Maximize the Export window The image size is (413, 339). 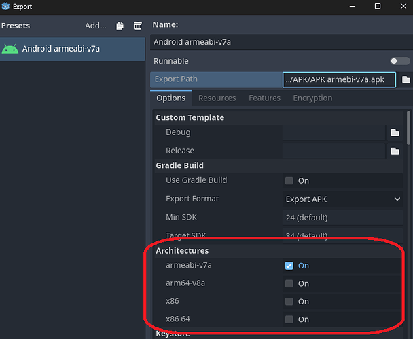(x=378, y=6)
